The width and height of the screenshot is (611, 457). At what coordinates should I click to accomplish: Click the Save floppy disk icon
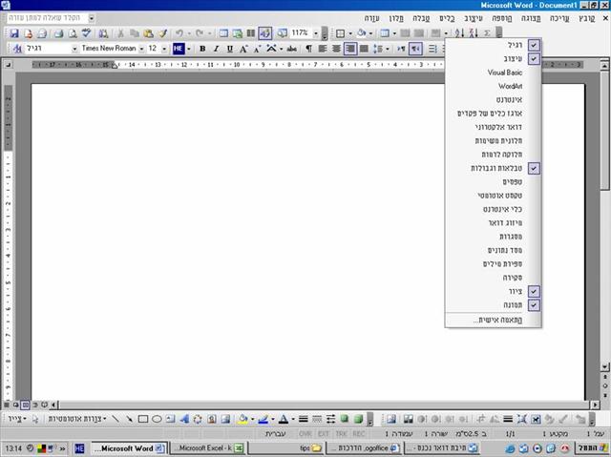14,33
